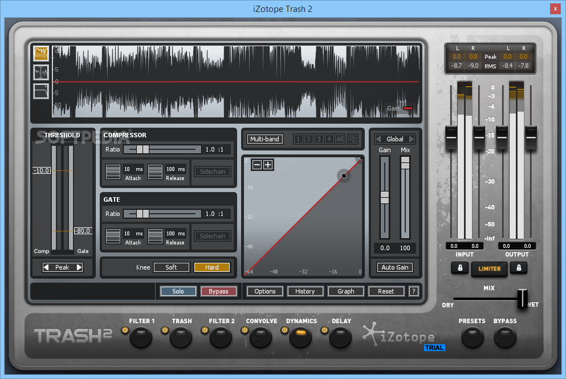Click the band link icon next to All
Screen dimensions: 566x379
[353, 139]
